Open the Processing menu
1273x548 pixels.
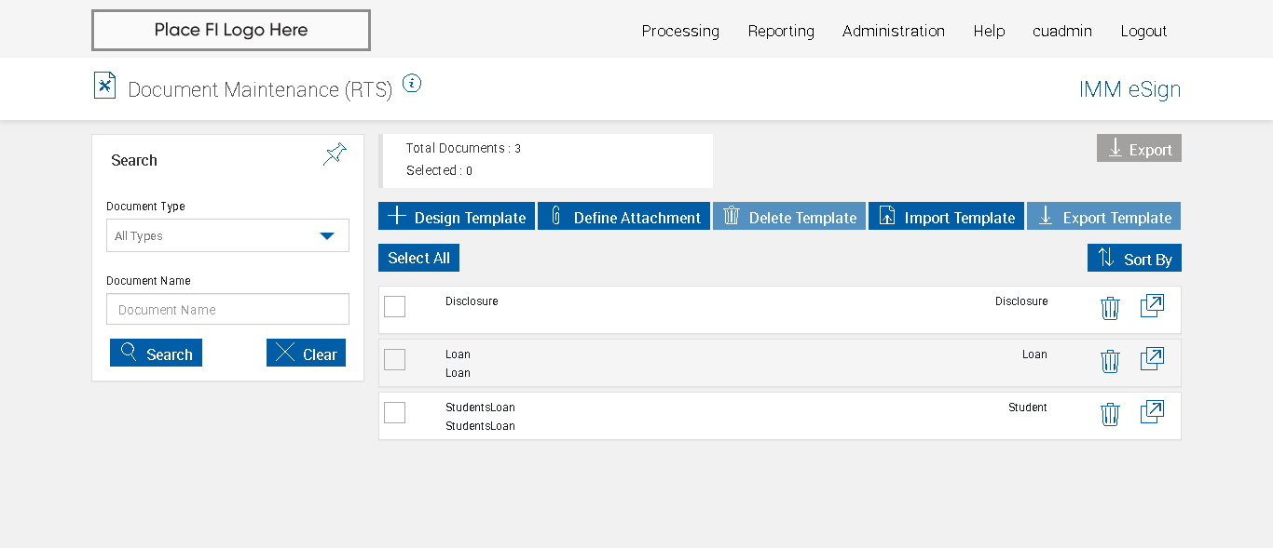click(680, 31)
